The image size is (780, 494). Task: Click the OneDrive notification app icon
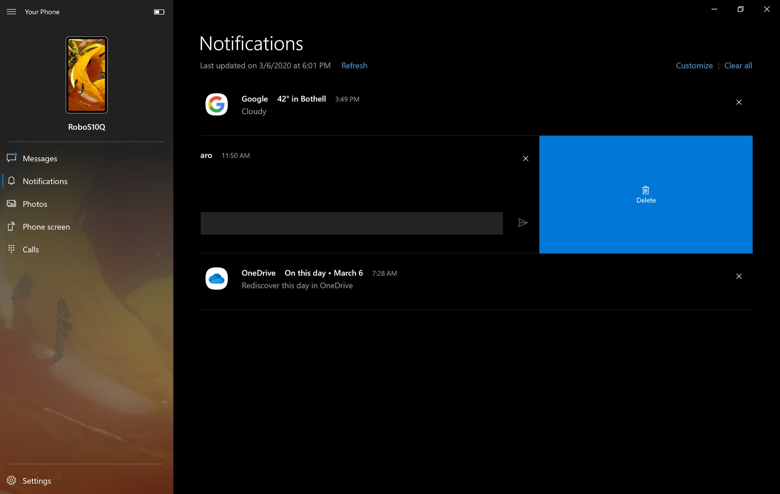[216, 279]
